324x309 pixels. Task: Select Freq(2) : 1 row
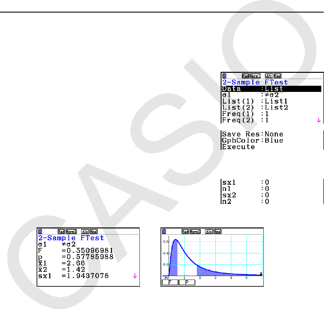pos(246,120)
